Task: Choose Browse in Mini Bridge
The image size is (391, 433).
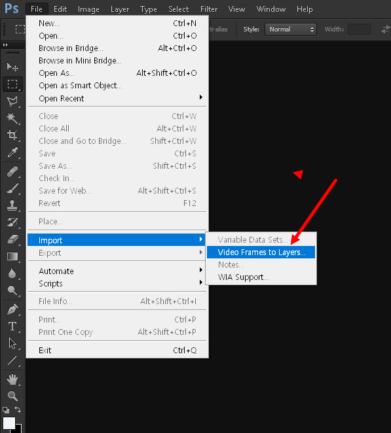Action: point(117,60)
